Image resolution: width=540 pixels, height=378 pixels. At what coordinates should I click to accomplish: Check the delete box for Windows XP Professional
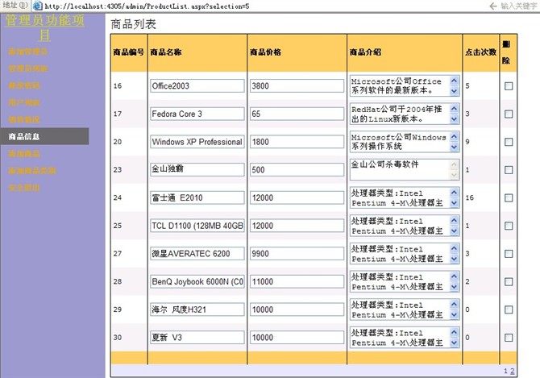tap(509, 142)
